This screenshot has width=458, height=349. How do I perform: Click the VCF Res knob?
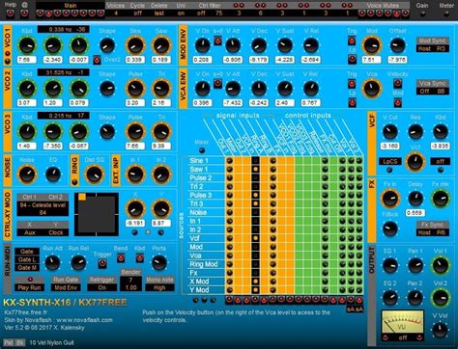(x=415, y=131)
